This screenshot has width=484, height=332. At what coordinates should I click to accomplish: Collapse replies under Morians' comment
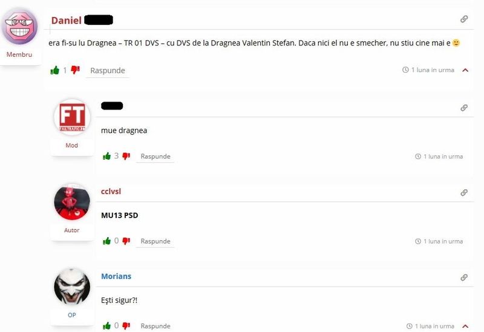[465, 326]
